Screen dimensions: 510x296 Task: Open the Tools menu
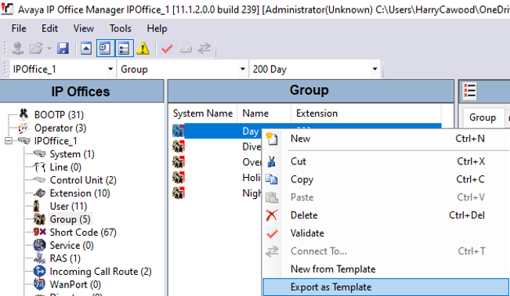[120, 29]
